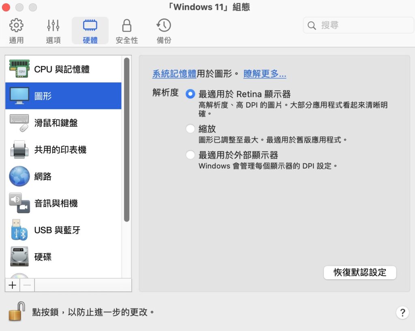Select 共用的印表機 in the hardware list
Image resolution: width=415 pixels, height=331 pixels.
(63, 149)
